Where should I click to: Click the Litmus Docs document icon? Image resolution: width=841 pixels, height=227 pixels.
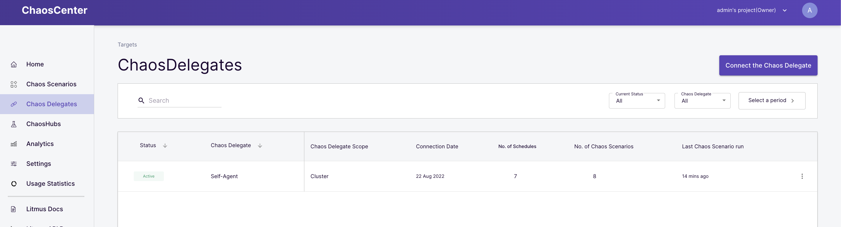click(13, 209)
